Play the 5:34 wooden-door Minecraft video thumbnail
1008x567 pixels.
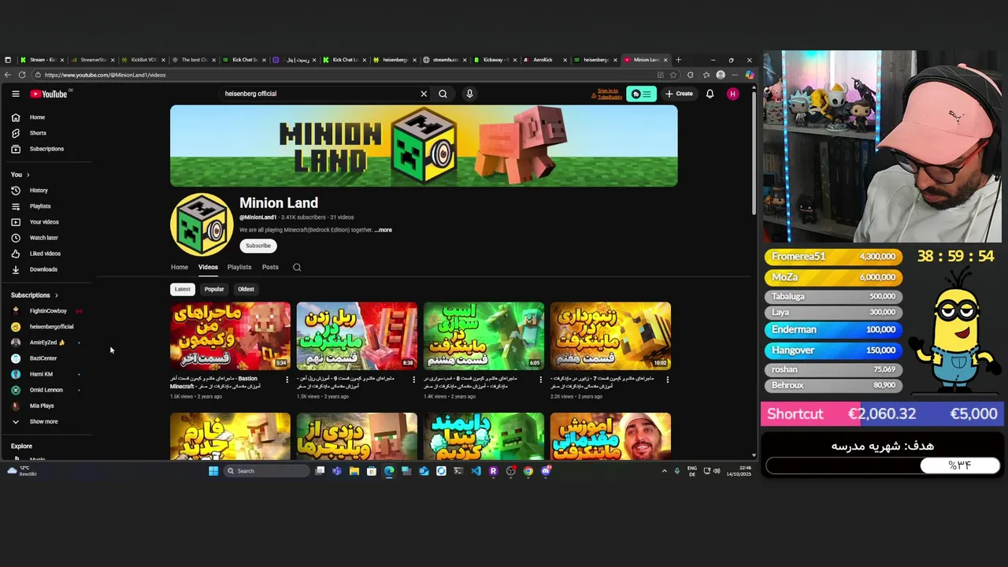pyautogui.click(x=230, y=335)
